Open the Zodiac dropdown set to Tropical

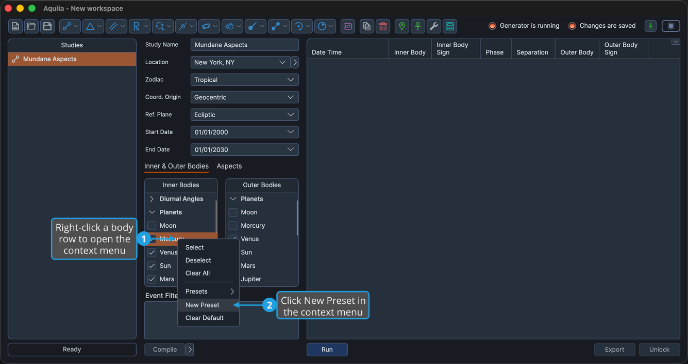click(245, 80)
